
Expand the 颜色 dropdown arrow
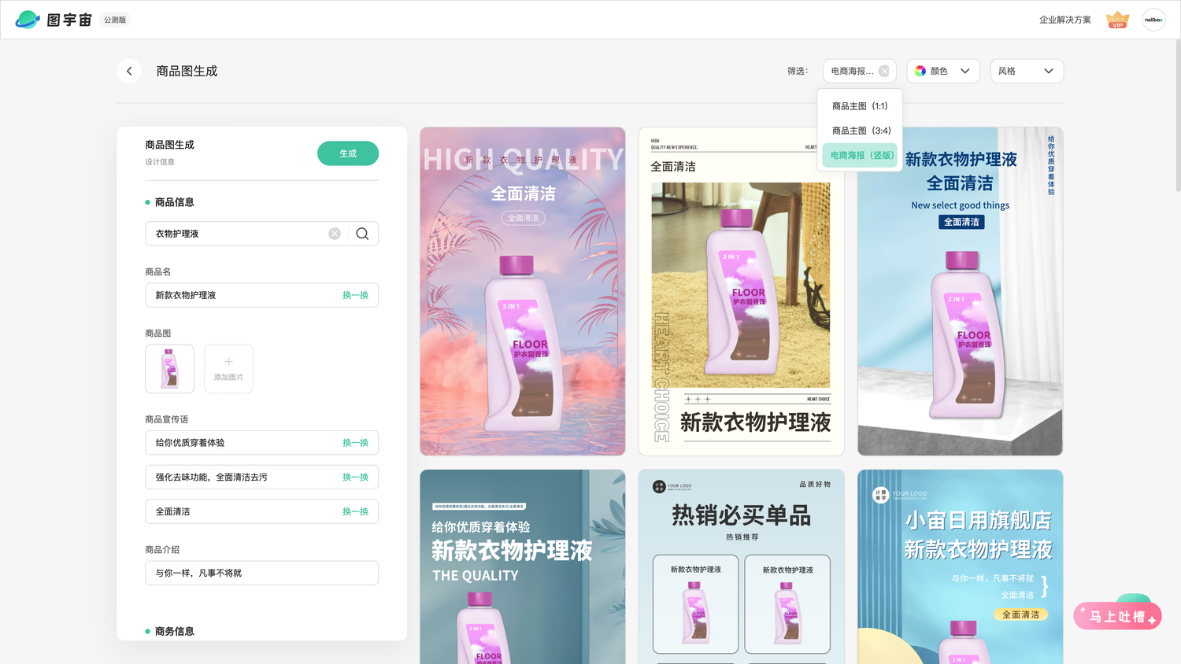965,71
